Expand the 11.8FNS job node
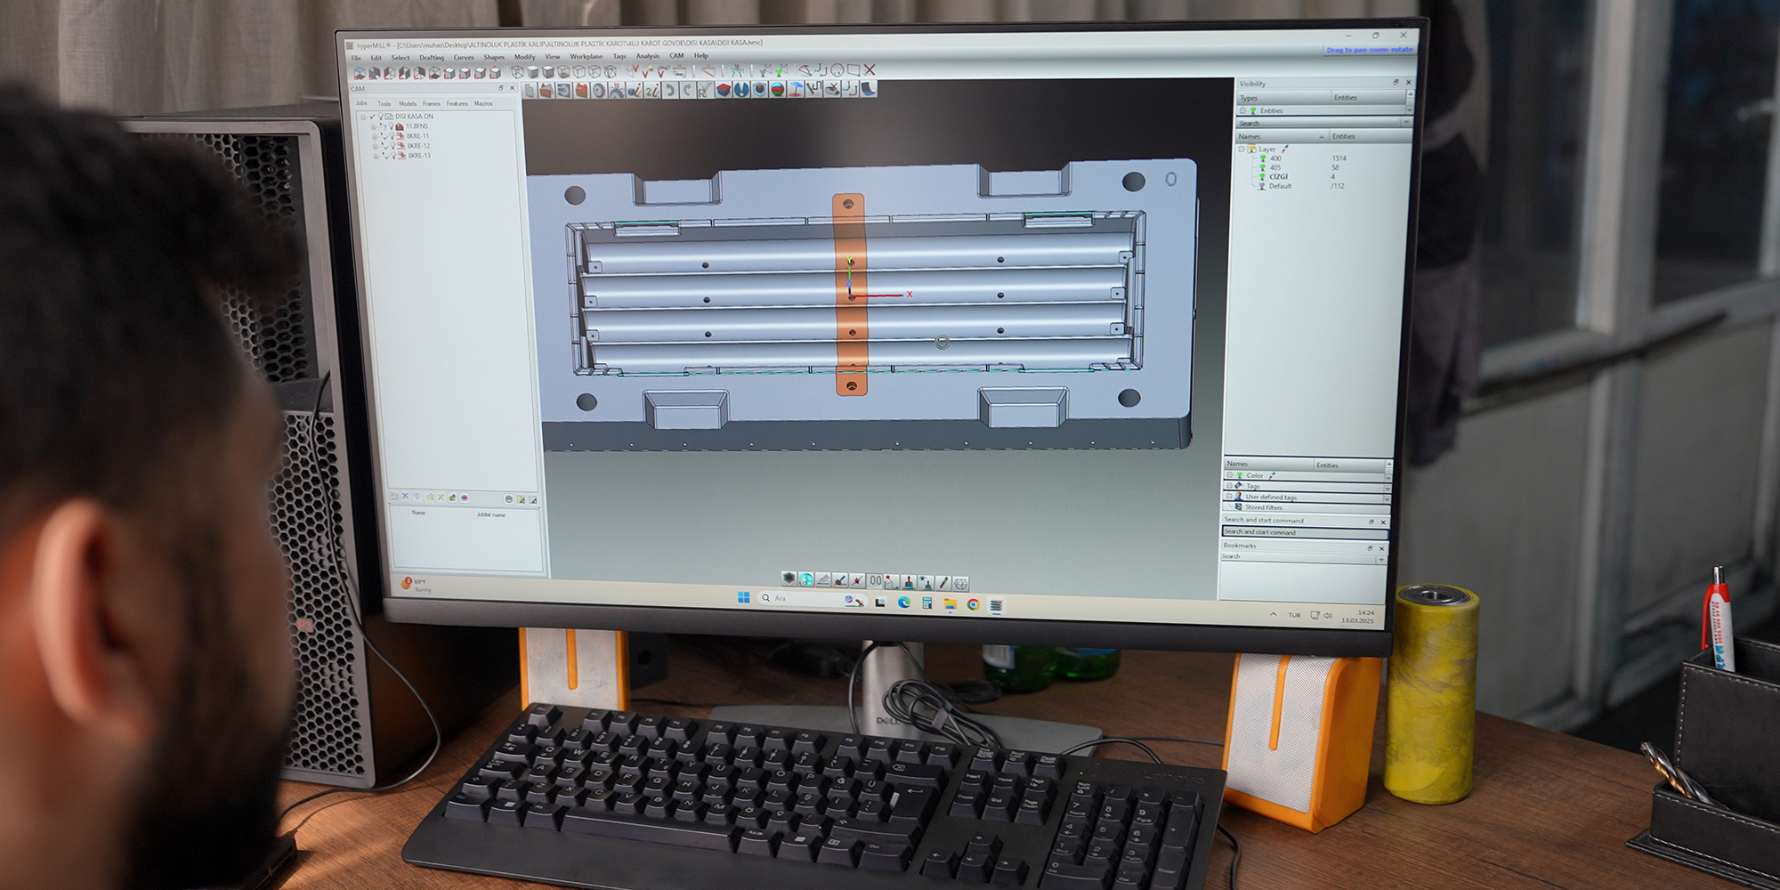The image size is (1780, 890). coord(374,127)
